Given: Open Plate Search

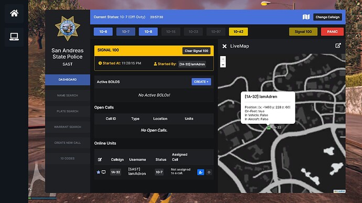Looking at the screenshot, I should [67, 111].
